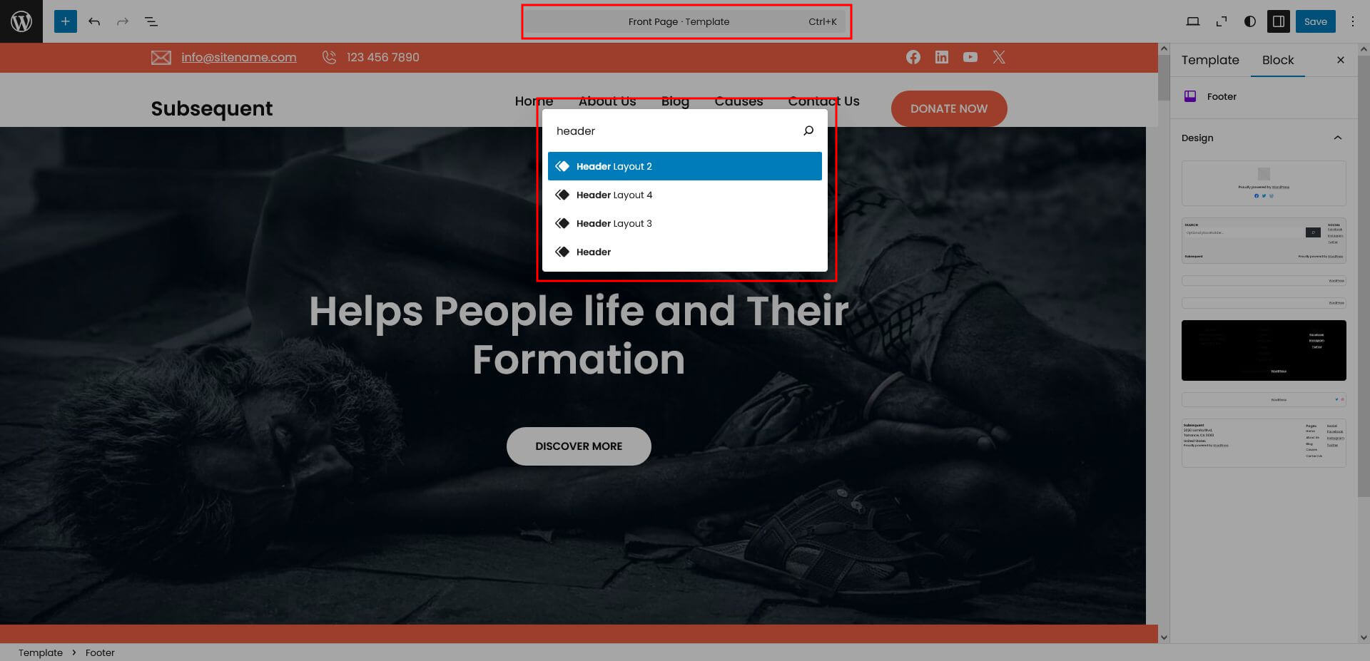The image size is (1370, 661).
Task: Click the three-dot Options menu
Action: click(x=1352, y=21)
